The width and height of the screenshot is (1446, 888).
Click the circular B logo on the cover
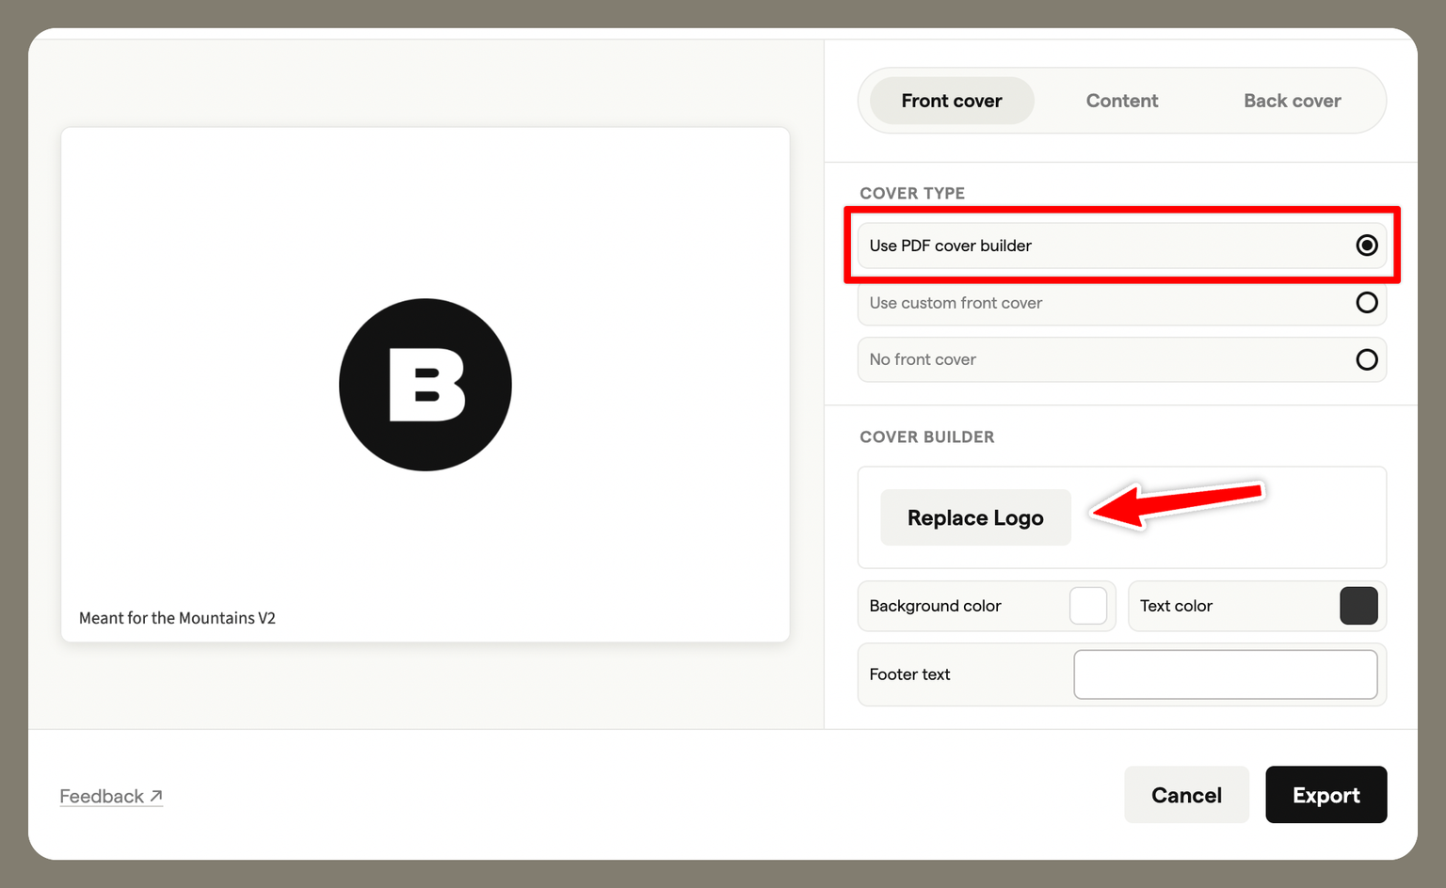[x=425, y=385]
